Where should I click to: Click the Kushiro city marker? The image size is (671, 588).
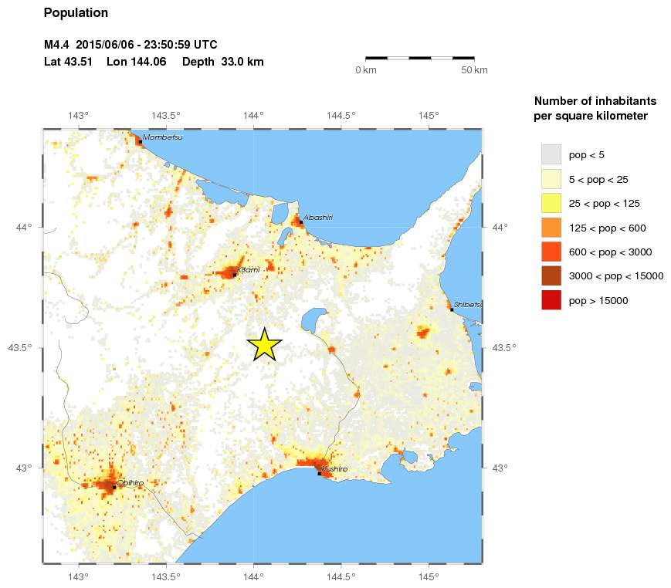click(319, 473)
